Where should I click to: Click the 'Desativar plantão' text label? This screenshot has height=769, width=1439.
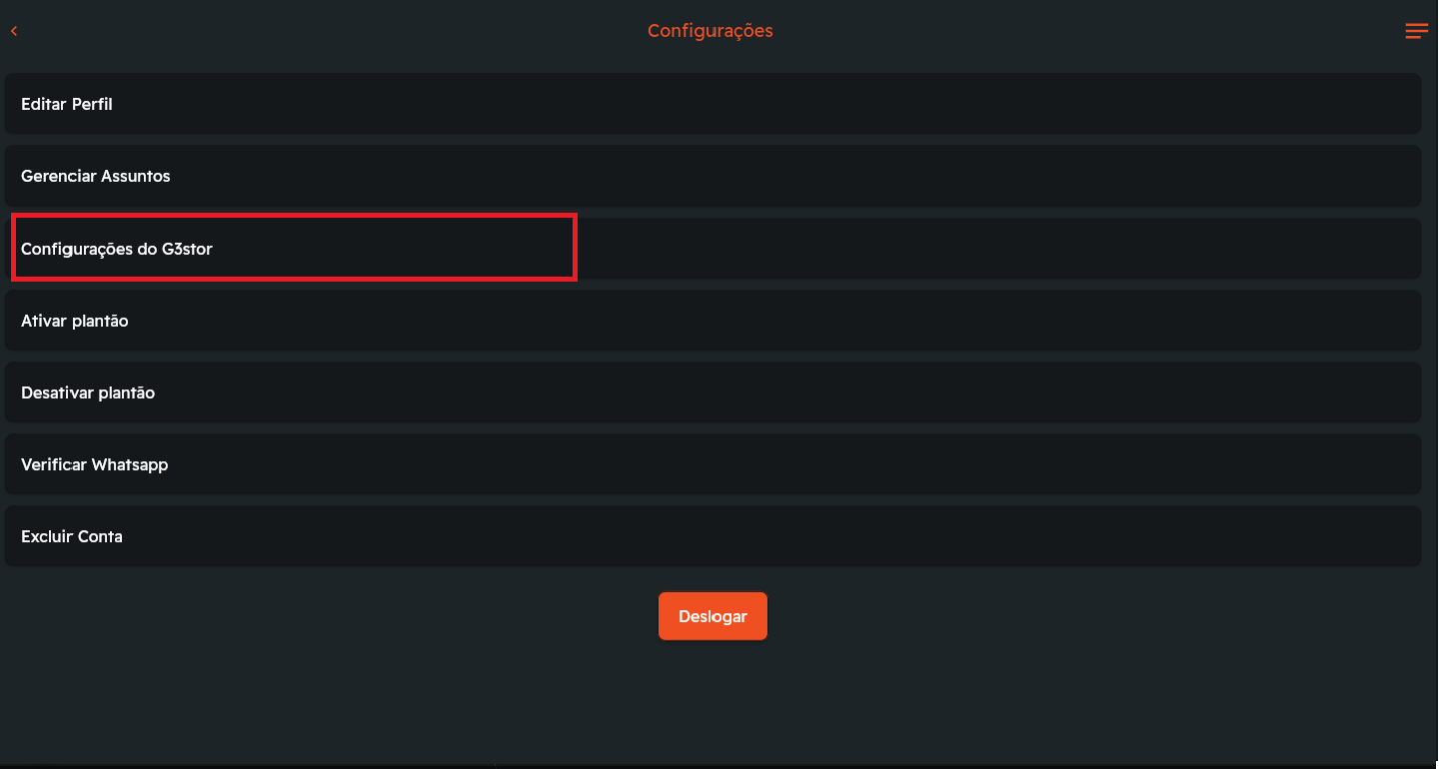pos(87,392)
